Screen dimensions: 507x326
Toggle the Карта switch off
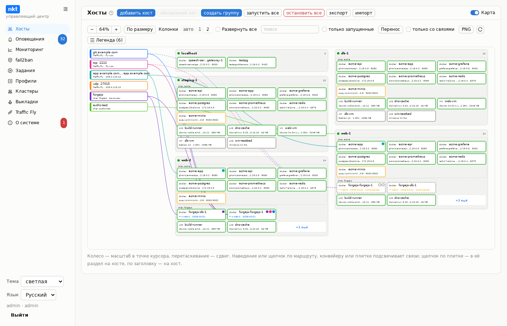click(x=474, y=13)
